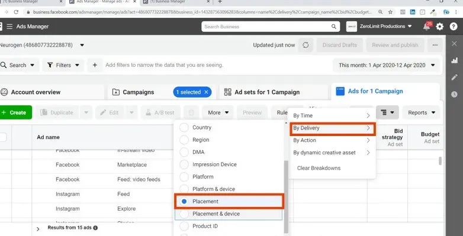Click the zoom magnifier in address bar
The width and height of the screenshot is (463, 236).
380,12
